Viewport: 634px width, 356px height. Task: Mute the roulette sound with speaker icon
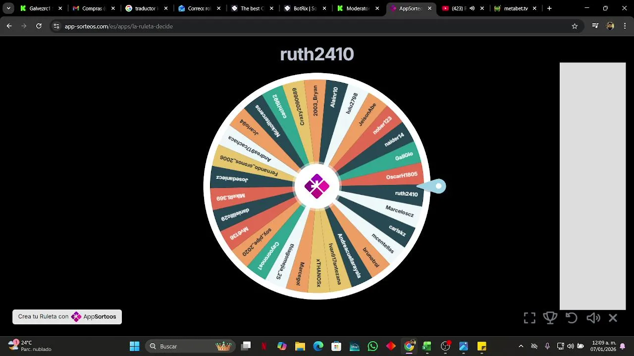point(593,318)
